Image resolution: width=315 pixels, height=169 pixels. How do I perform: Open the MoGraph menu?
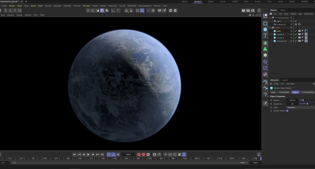pyautogui.click(x=57, y=6)
